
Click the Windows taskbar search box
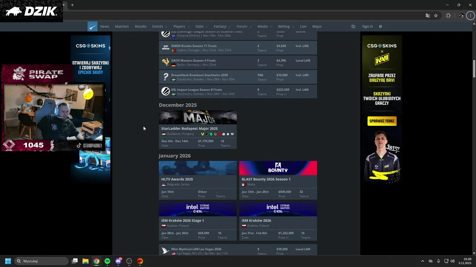[41, 261]
